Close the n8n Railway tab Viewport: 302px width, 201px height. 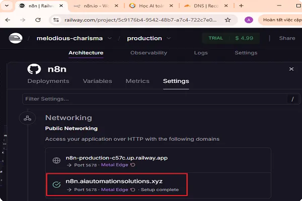61,6
